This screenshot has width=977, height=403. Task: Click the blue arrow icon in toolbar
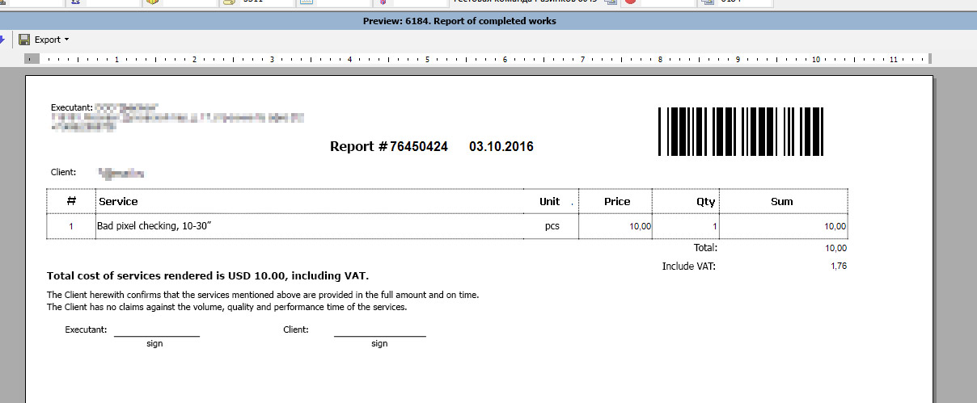pos(2,40)
